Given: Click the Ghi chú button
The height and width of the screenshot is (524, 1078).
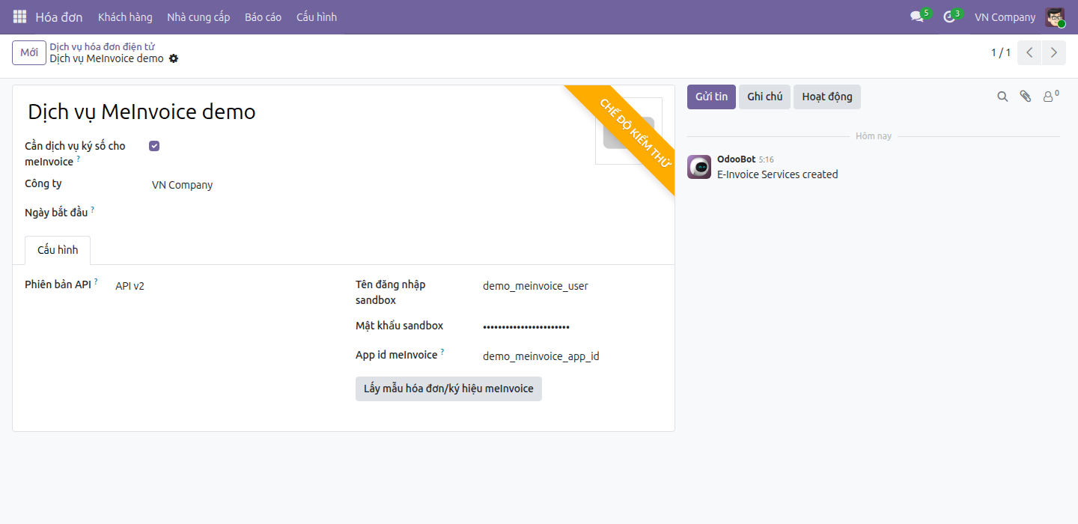Looking at the screenshot, I should [764, 97].
